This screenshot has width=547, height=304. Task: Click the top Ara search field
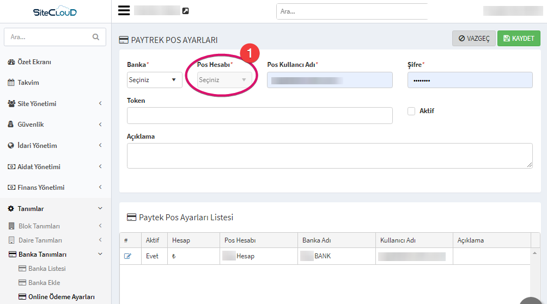(x=352, y=11)
